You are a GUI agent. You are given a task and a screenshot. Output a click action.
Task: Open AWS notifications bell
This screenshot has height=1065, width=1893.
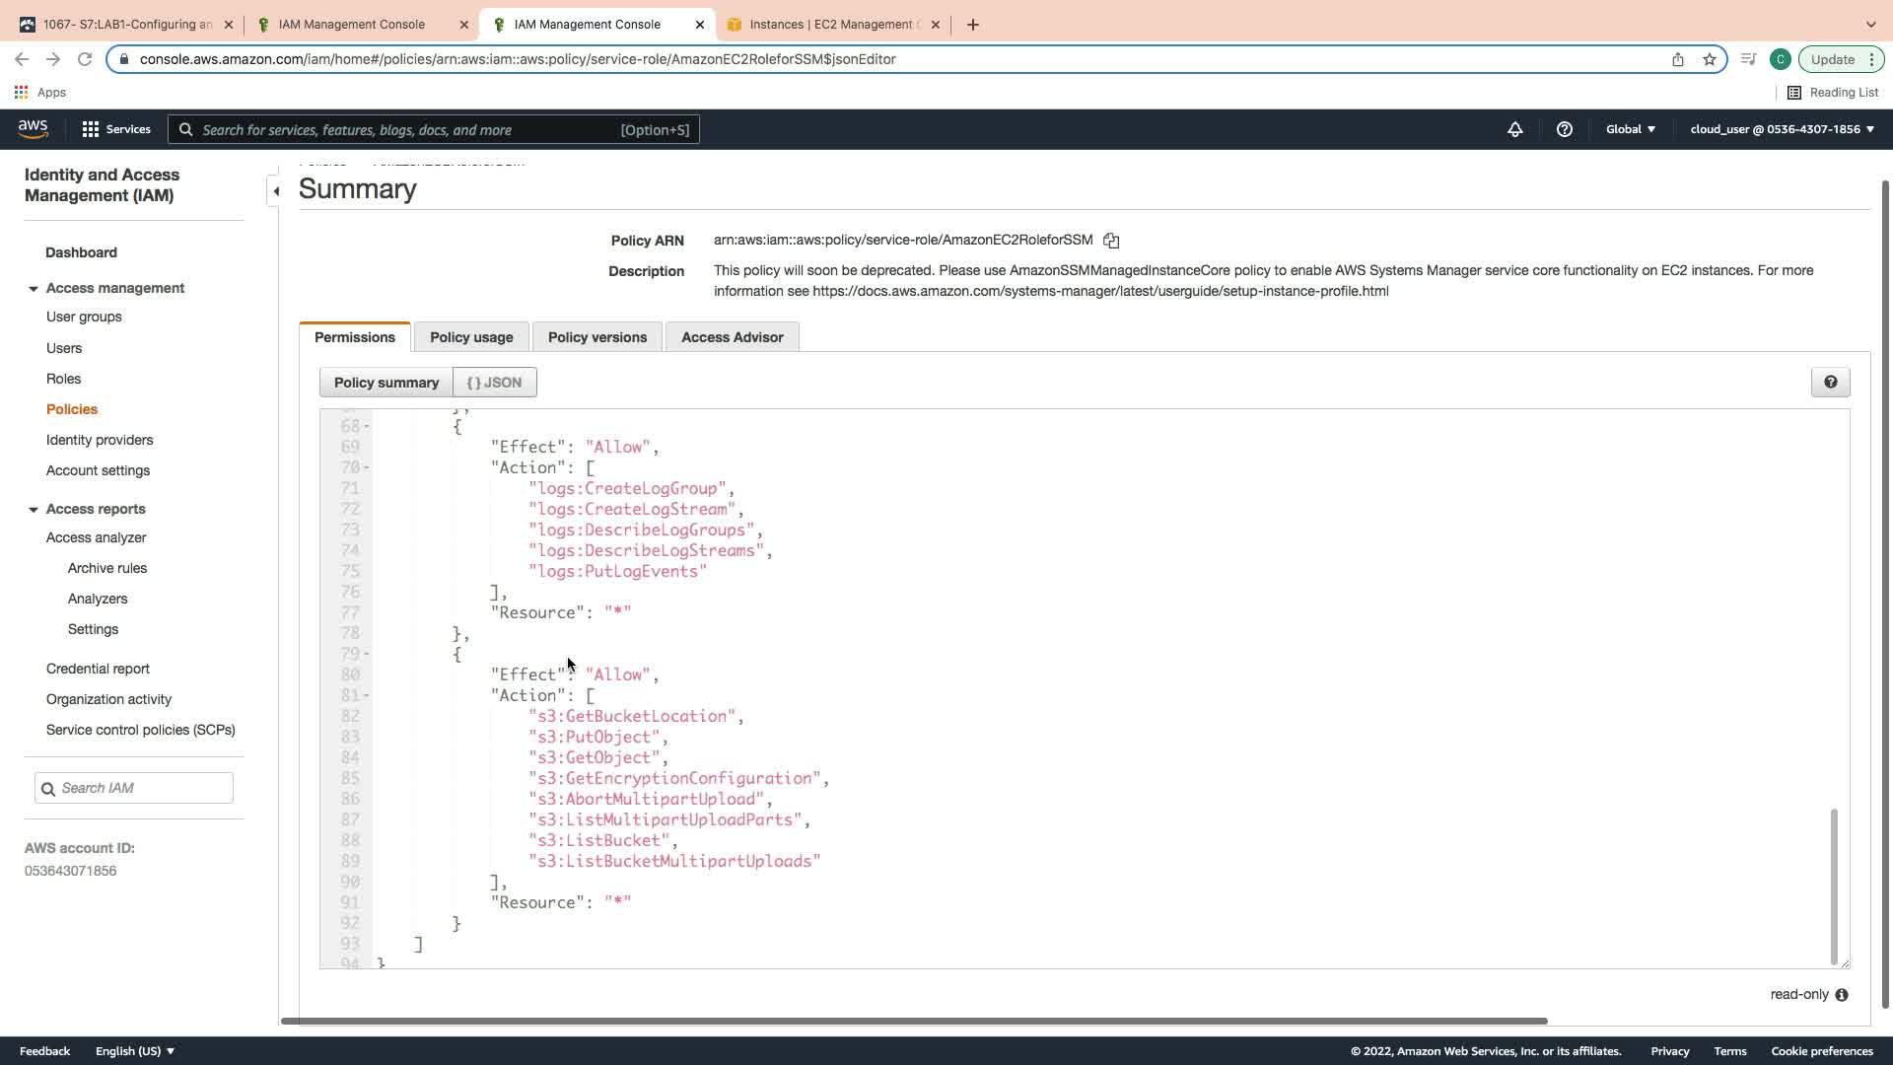tap(1514, 129)
